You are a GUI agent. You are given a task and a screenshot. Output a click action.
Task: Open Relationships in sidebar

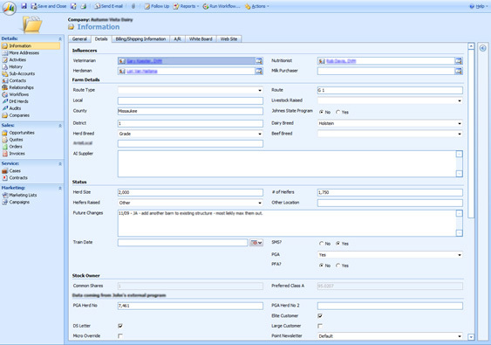tap(17, 87)
